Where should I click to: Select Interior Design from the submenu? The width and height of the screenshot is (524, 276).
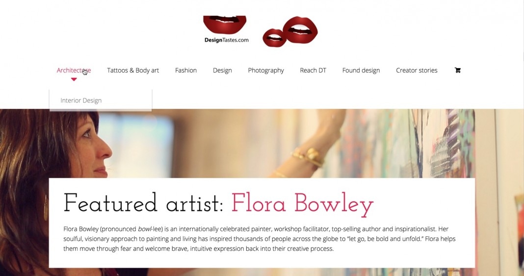pyautogui.click(x=81, y=100)
